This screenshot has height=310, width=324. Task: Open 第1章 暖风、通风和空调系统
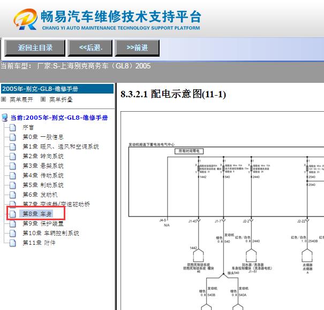point(61,146)
